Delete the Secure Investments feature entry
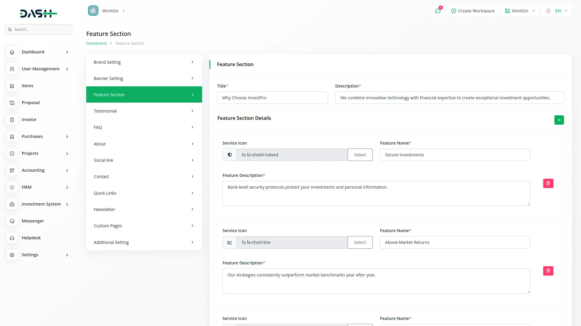Image resolution: width=581 pixels, height=326 pixels. (x=548, y=184)
